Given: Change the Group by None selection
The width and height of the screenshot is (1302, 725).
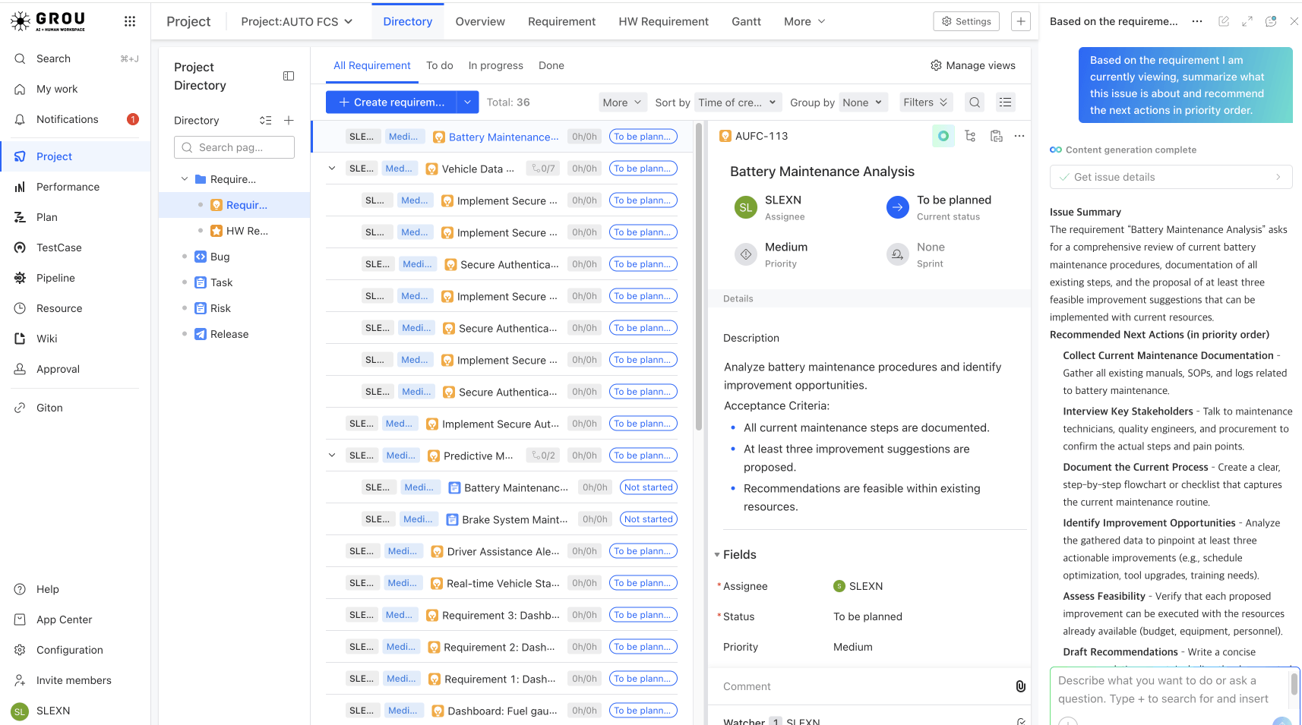Looking at the screenshot, I should 864,102.
